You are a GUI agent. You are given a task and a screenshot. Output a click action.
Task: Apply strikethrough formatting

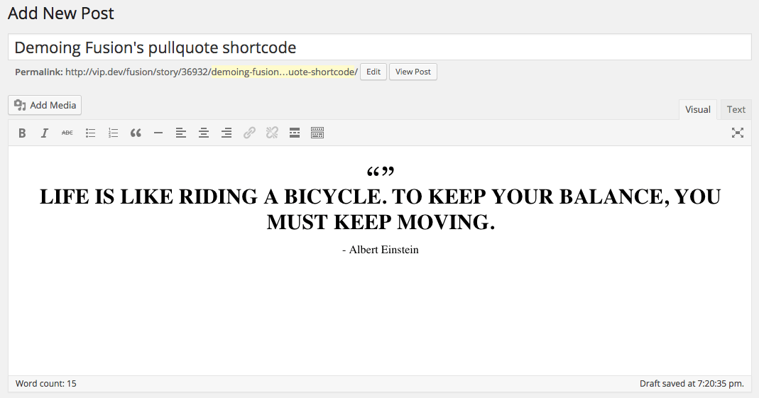(67, 133)
